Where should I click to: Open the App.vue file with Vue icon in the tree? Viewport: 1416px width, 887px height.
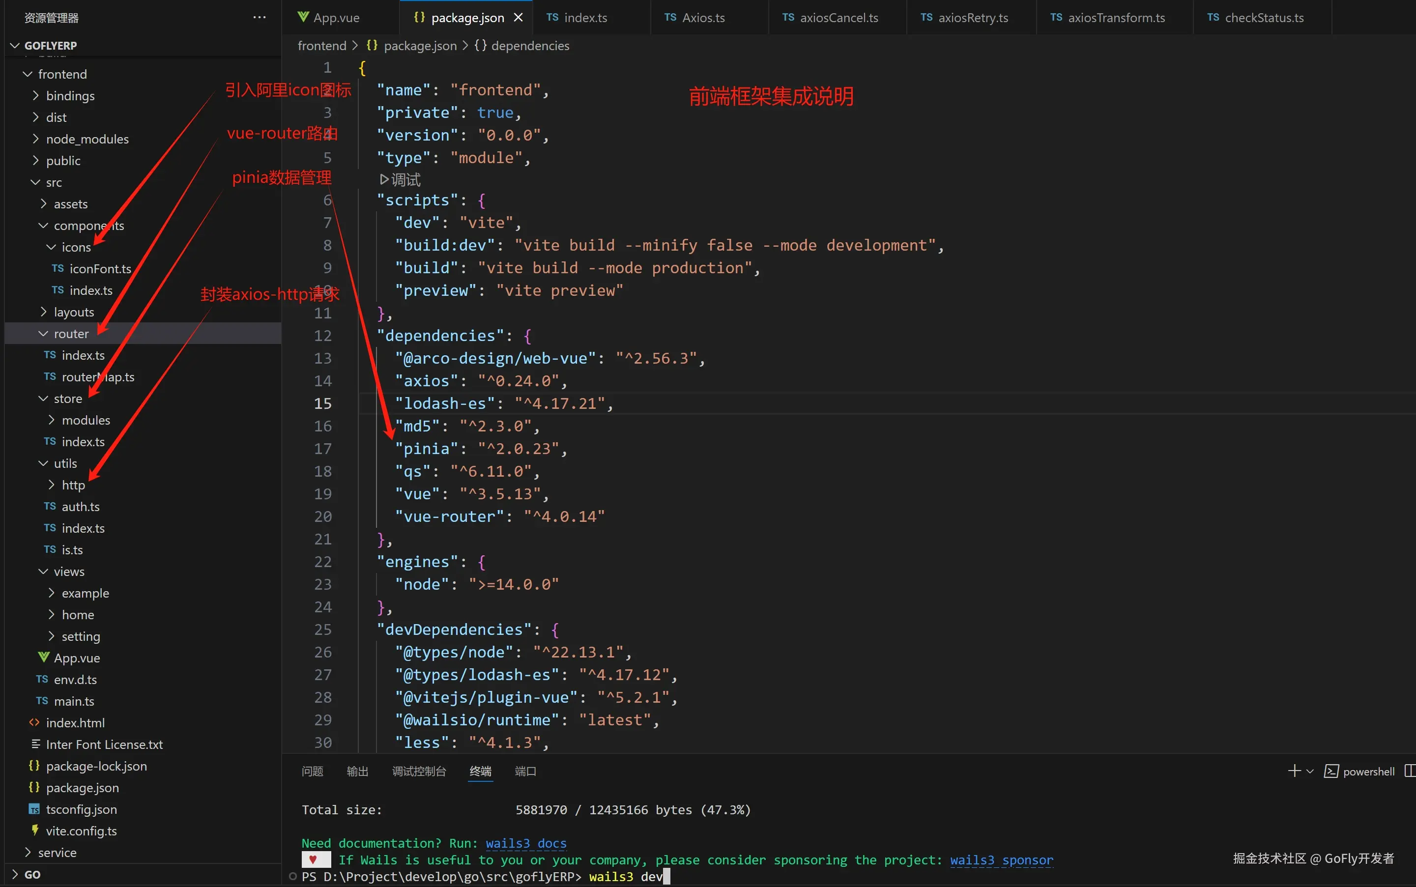[x=77, y=658]
